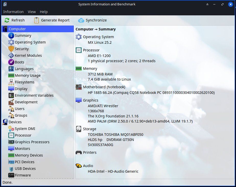
Task: Click the "MX Linux 25.2" value
Action: click(100, 42)
